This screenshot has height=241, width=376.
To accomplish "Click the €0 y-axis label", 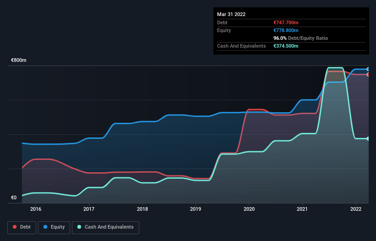I will (14, 197).
